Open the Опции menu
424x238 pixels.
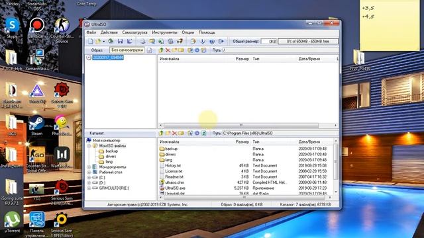pos(188,32)
